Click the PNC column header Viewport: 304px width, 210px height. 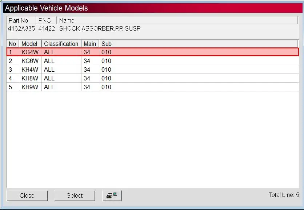point(46,20)
